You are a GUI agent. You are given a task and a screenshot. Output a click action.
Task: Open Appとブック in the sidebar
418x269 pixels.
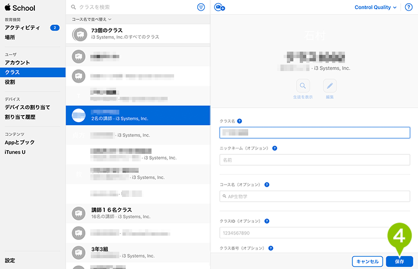[x=20, y=143]
